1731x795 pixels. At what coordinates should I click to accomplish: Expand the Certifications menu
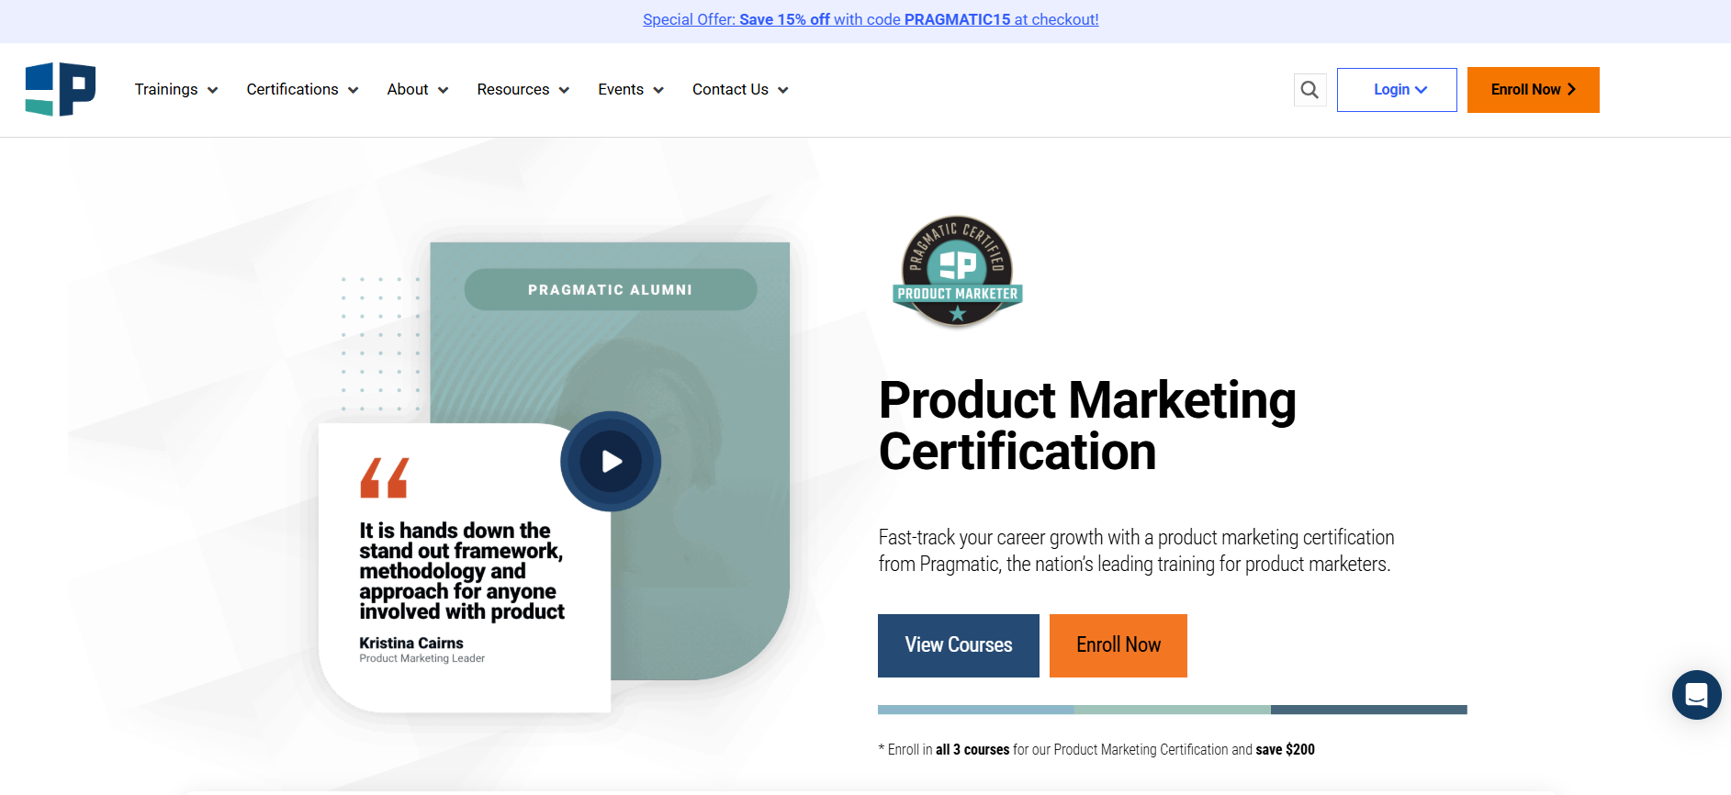(302, 89)
